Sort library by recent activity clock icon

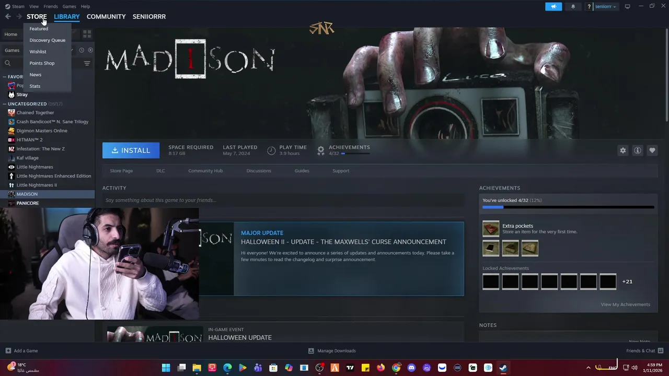click(x=82, y=50)
